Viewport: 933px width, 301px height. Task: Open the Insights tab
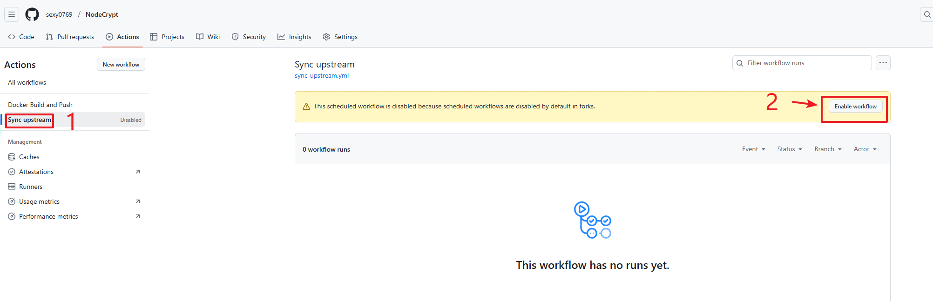(294, 37)
